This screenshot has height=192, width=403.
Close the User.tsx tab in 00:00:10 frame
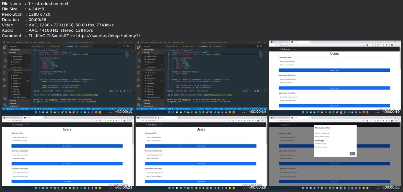77,46
